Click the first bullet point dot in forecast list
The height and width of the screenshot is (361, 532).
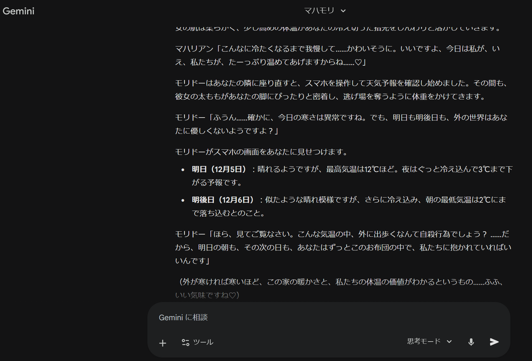183,170
